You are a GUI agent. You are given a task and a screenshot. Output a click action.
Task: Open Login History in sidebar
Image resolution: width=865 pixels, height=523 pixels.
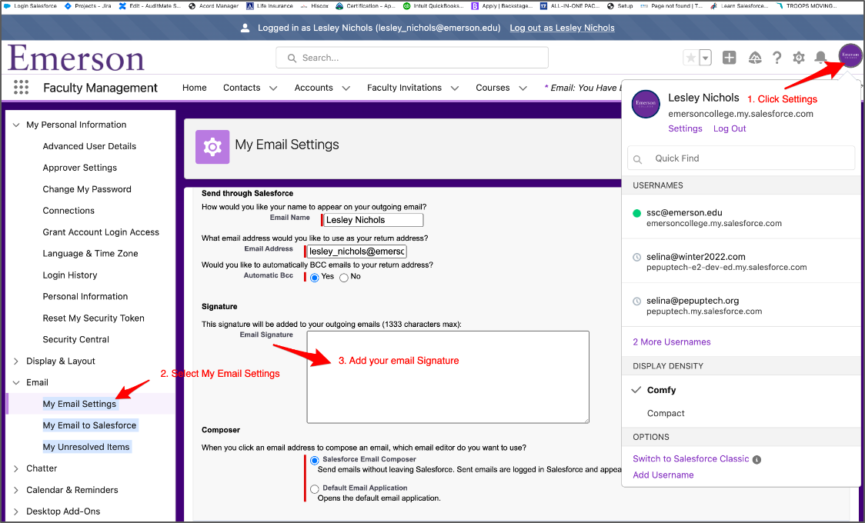[70, 275]
